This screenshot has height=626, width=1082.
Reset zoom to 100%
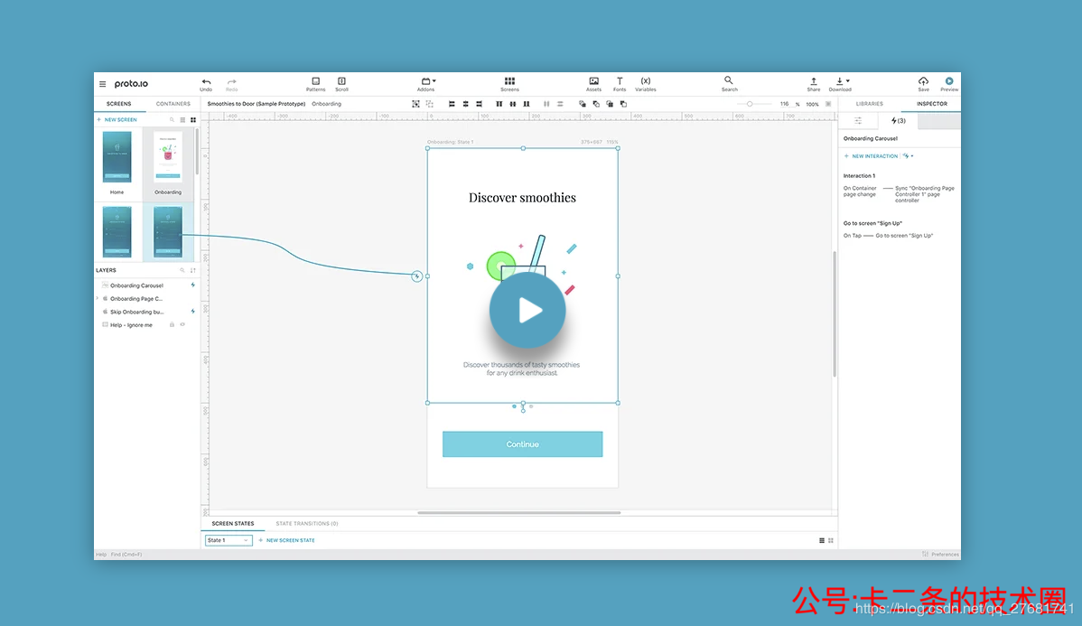coord(812,104)
